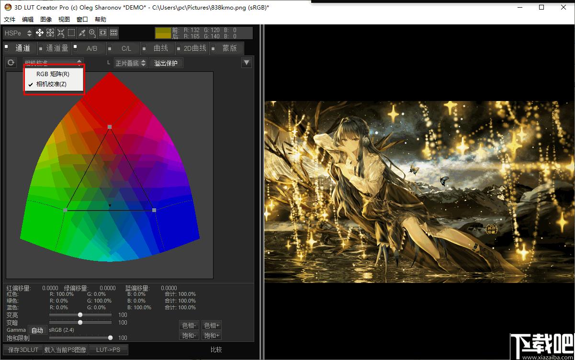
Task: Click the 饱和- button
Action: coord(189,336)
